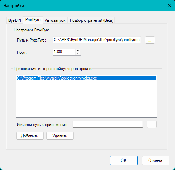Click the port number field 1080
The height and width of the screenshot is (170, 175).
[x=64, y=52]
